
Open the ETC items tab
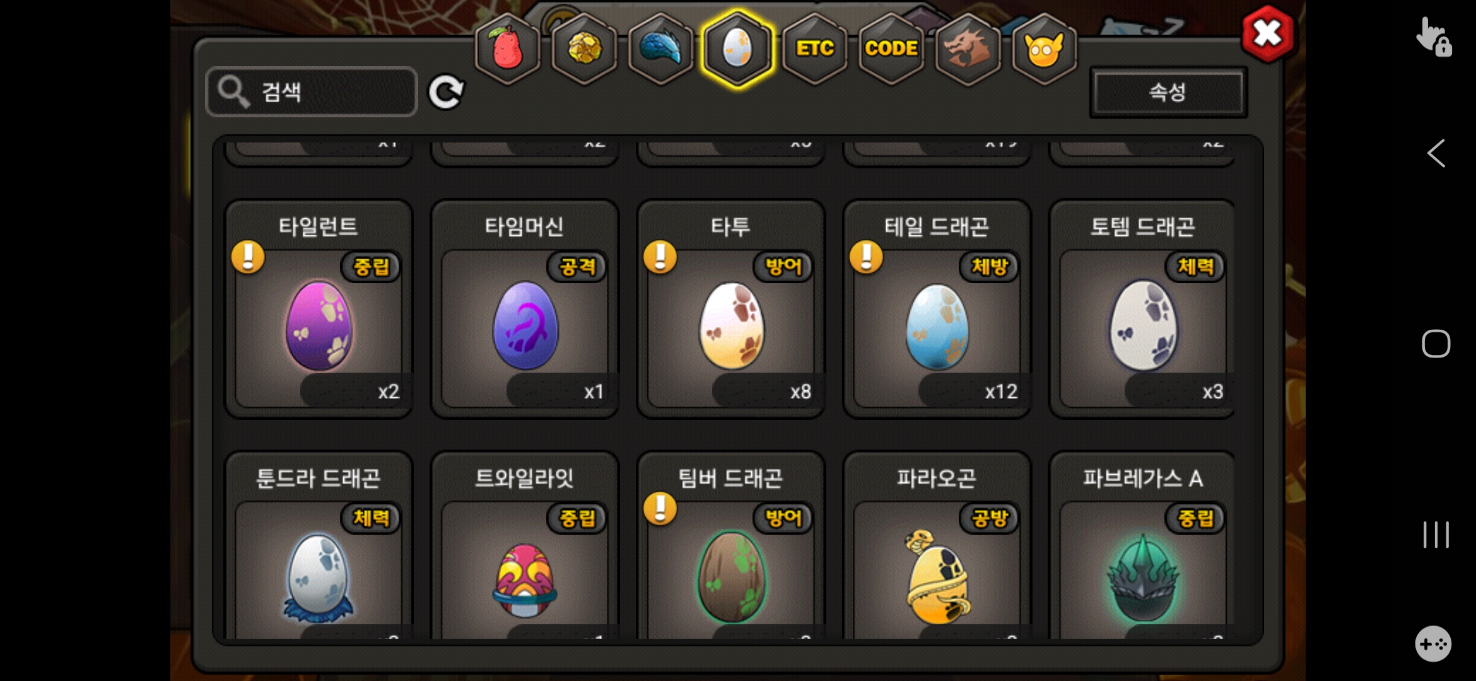pyautogui.click(x=814, y=49)
